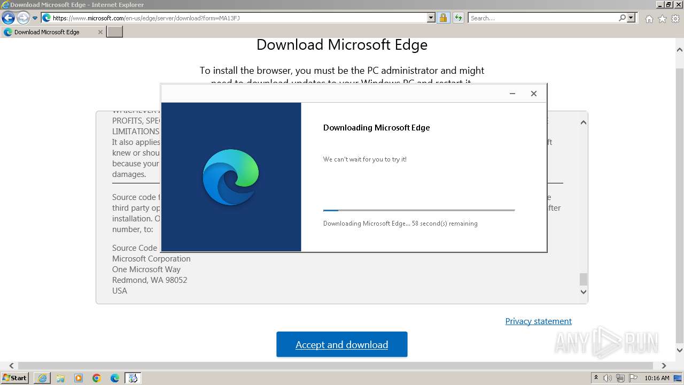Open a new blank tab

[115, 32]
